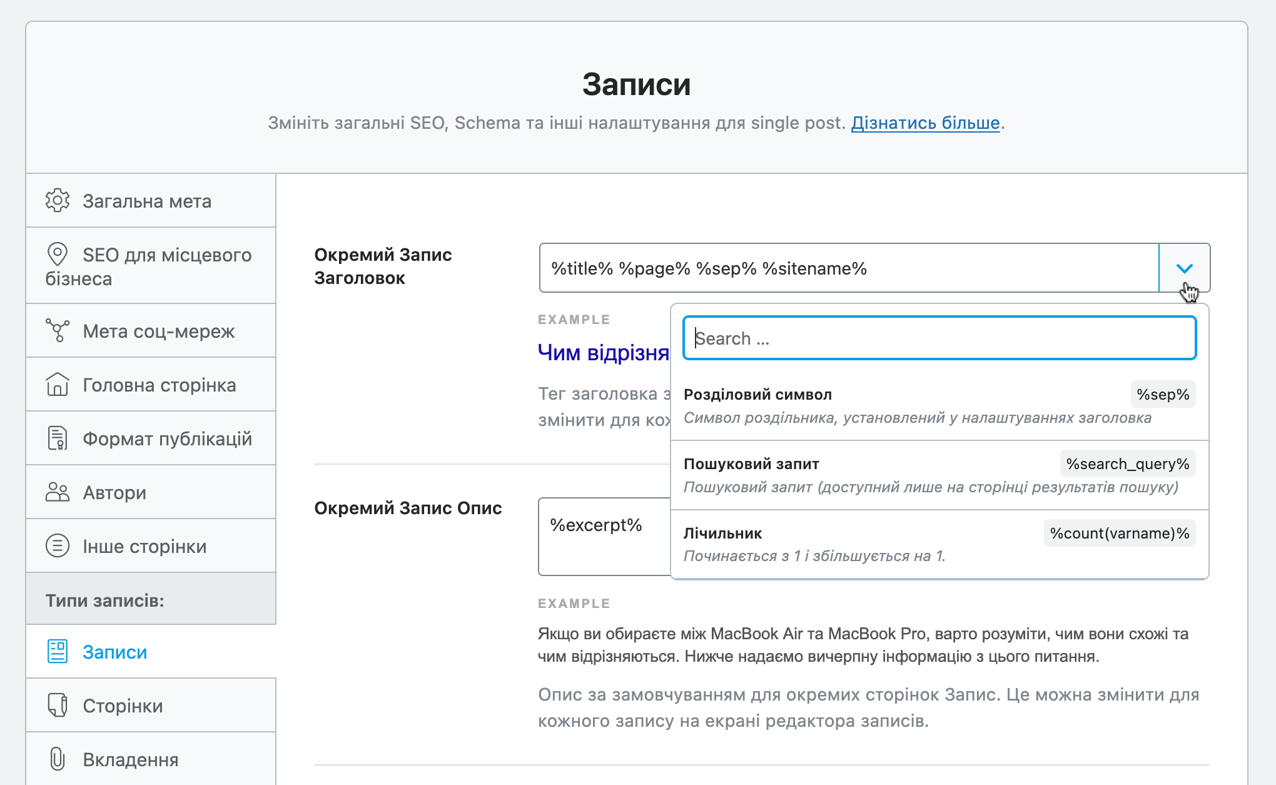Click the %count(varname)% variable tag
Screen dimensions: 1276x785
point(1120,534)
